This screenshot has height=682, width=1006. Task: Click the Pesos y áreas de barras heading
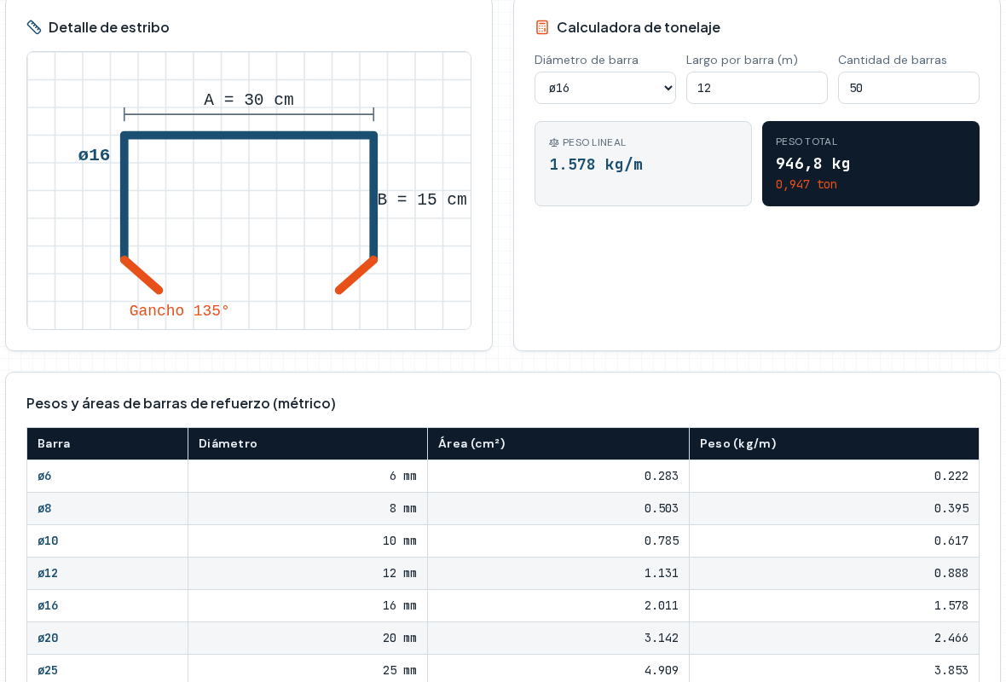[181, 403]
